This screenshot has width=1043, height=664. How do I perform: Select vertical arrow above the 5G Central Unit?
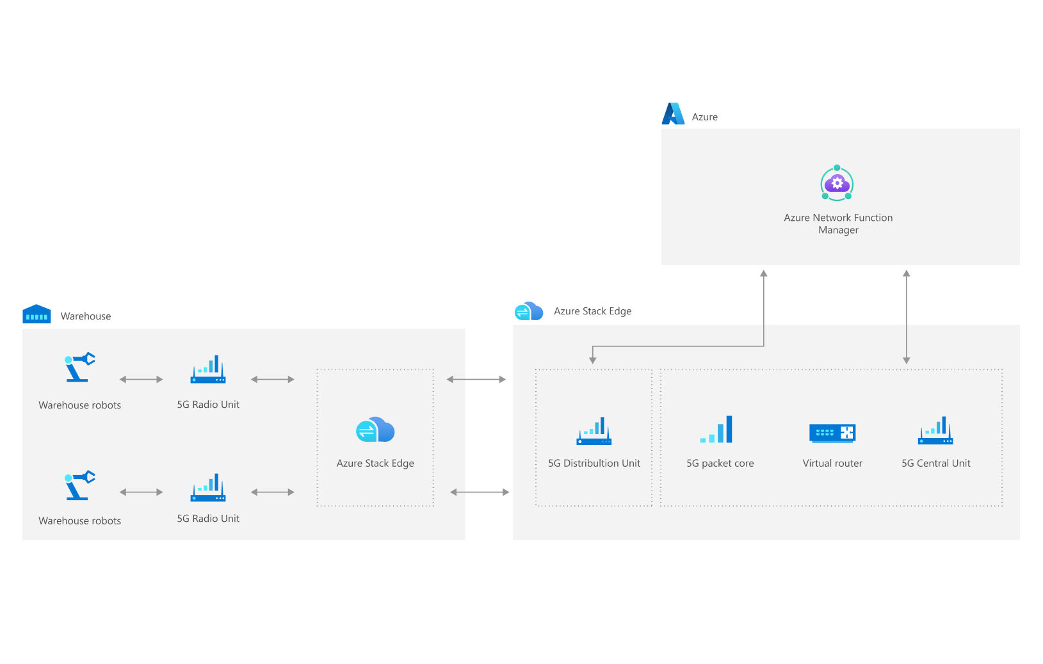906,317
